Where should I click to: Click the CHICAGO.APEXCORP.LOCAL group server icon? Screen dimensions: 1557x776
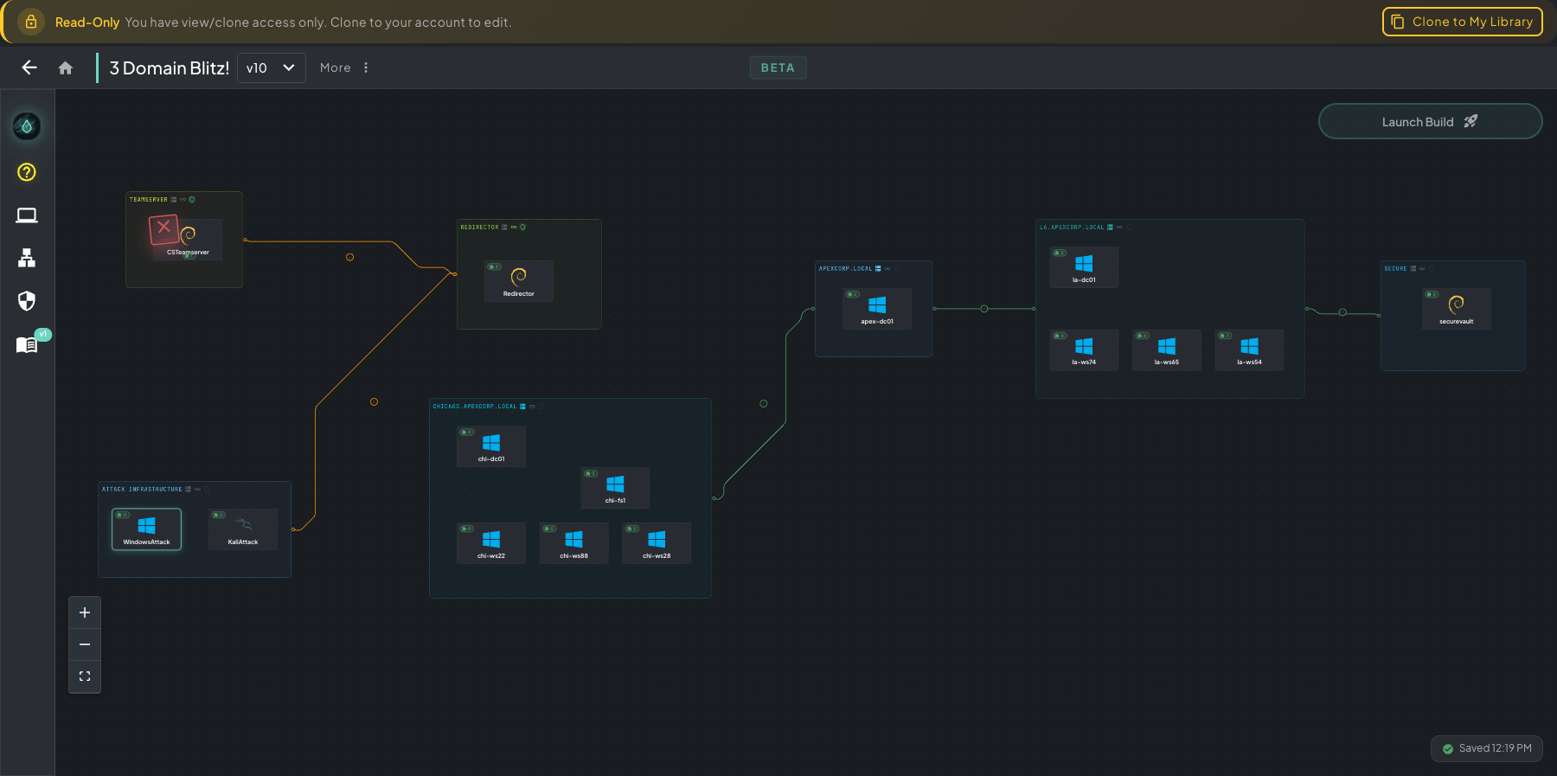pyautogui.click(x=522, y=407)
